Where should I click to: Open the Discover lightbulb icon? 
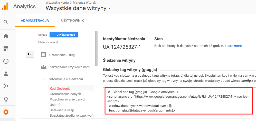(6, 99)
